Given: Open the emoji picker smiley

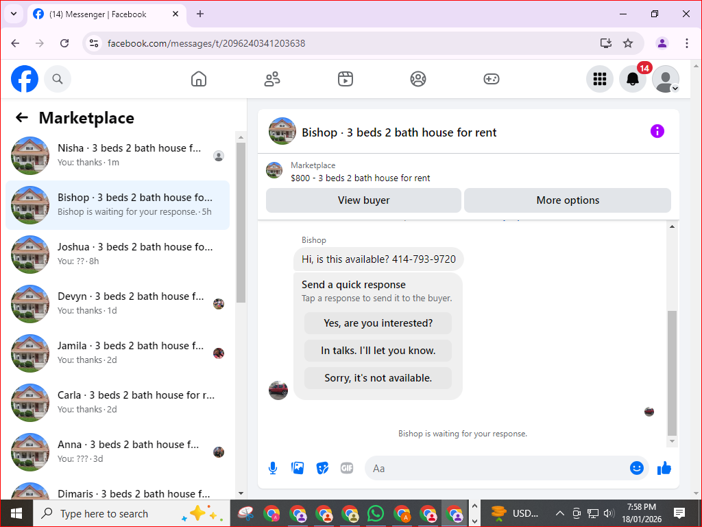Looking at the screenshot, I should pyautogui.click(x=637, y=468).
